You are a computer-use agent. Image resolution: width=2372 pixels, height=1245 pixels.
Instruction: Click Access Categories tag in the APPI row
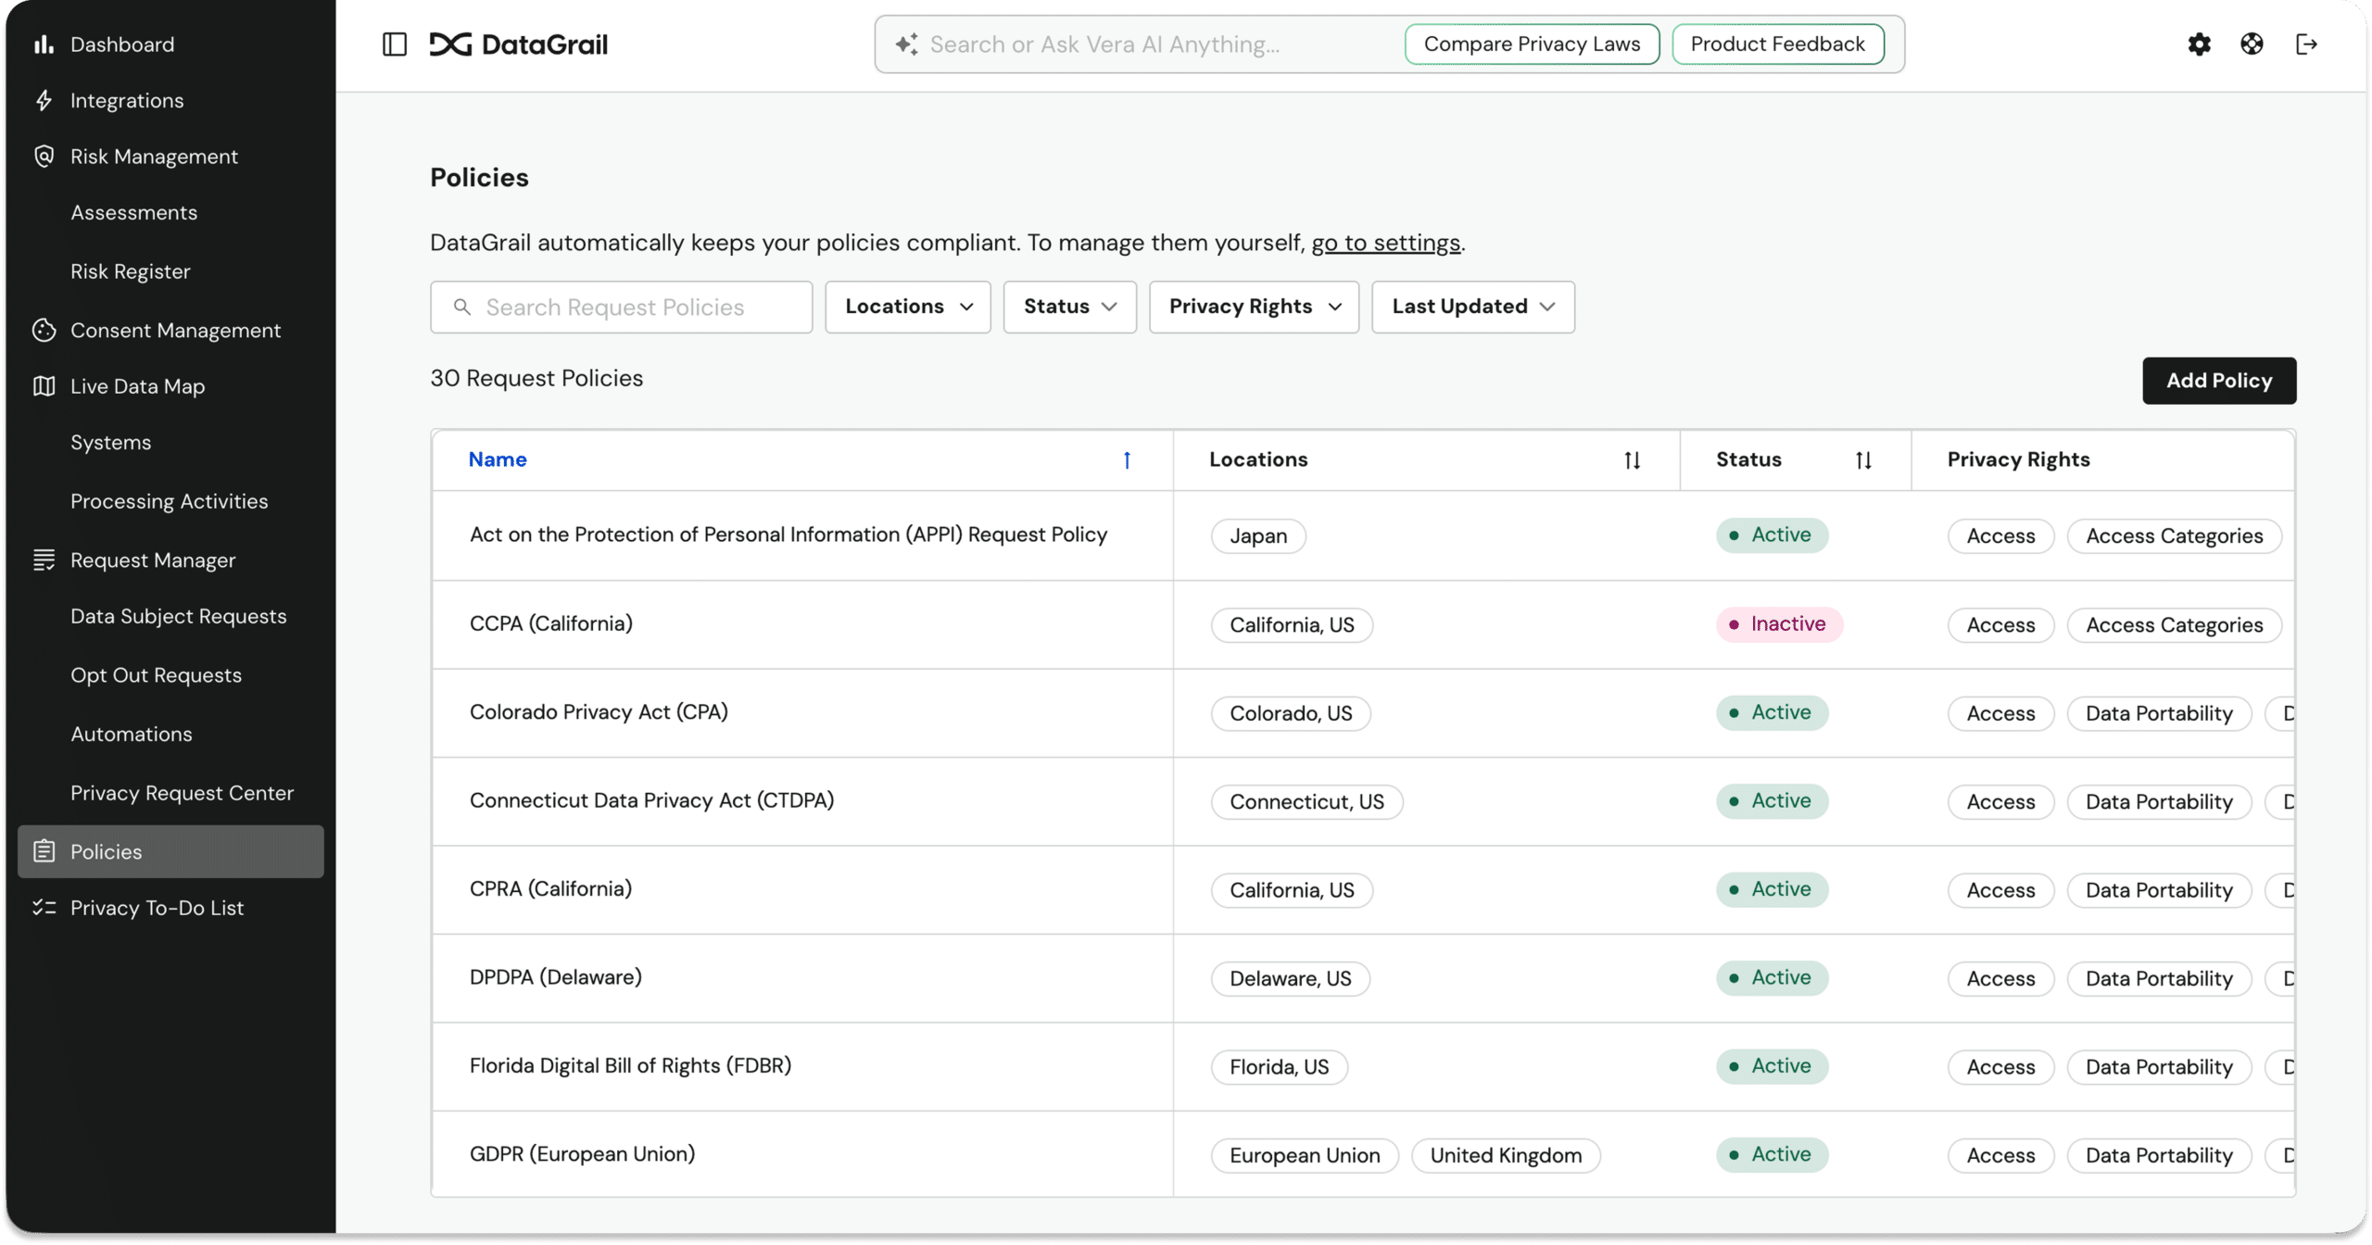coord(2174,535)
